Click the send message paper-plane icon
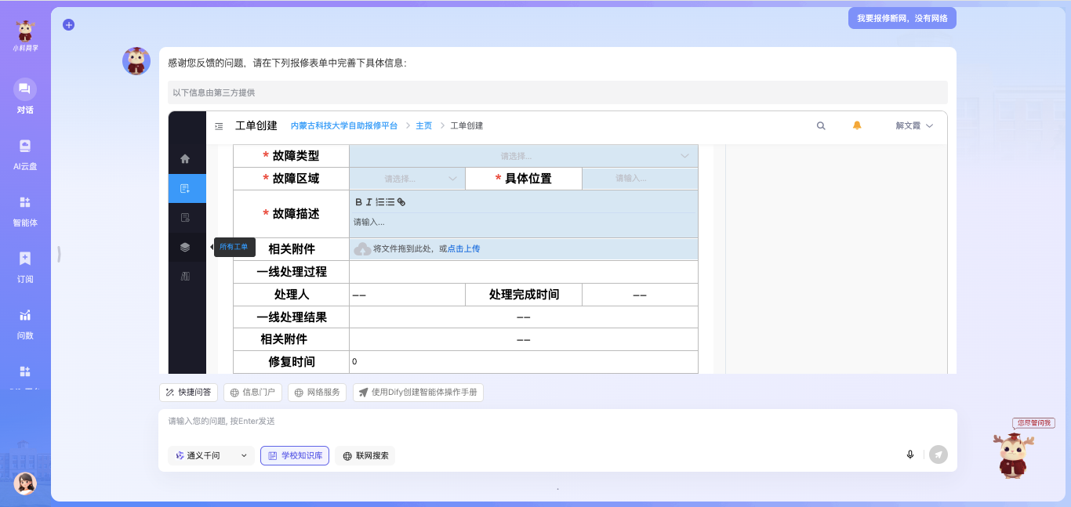This screenshot has width=1071, height=507. [x=938, y=454]
